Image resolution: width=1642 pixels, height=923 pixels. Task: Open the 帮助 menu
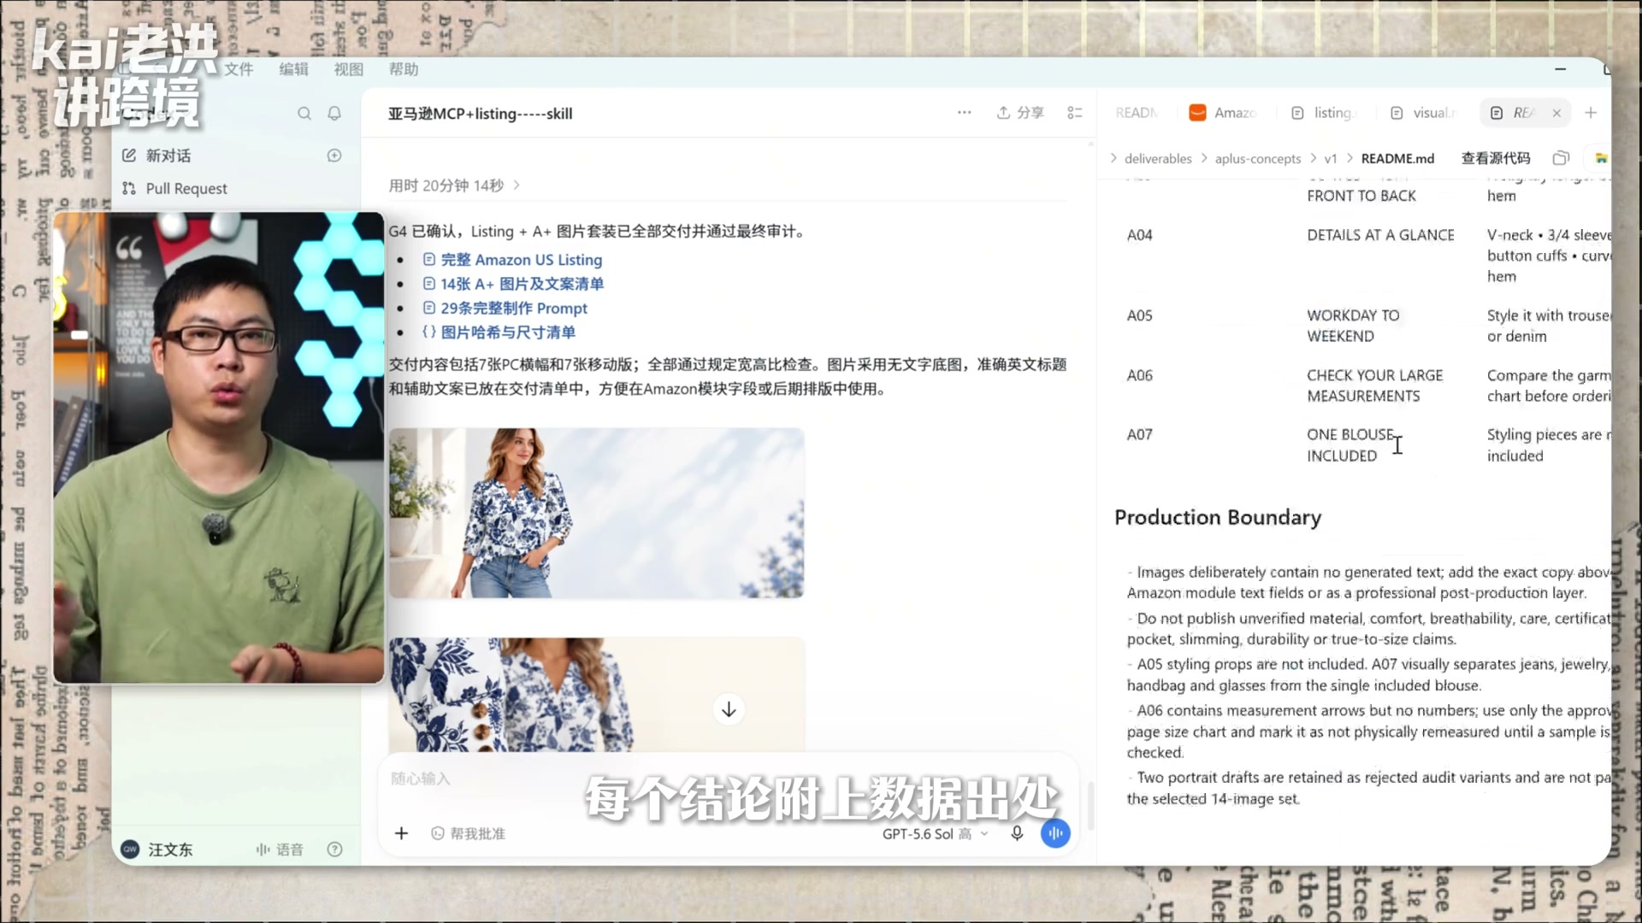[403, 69]
